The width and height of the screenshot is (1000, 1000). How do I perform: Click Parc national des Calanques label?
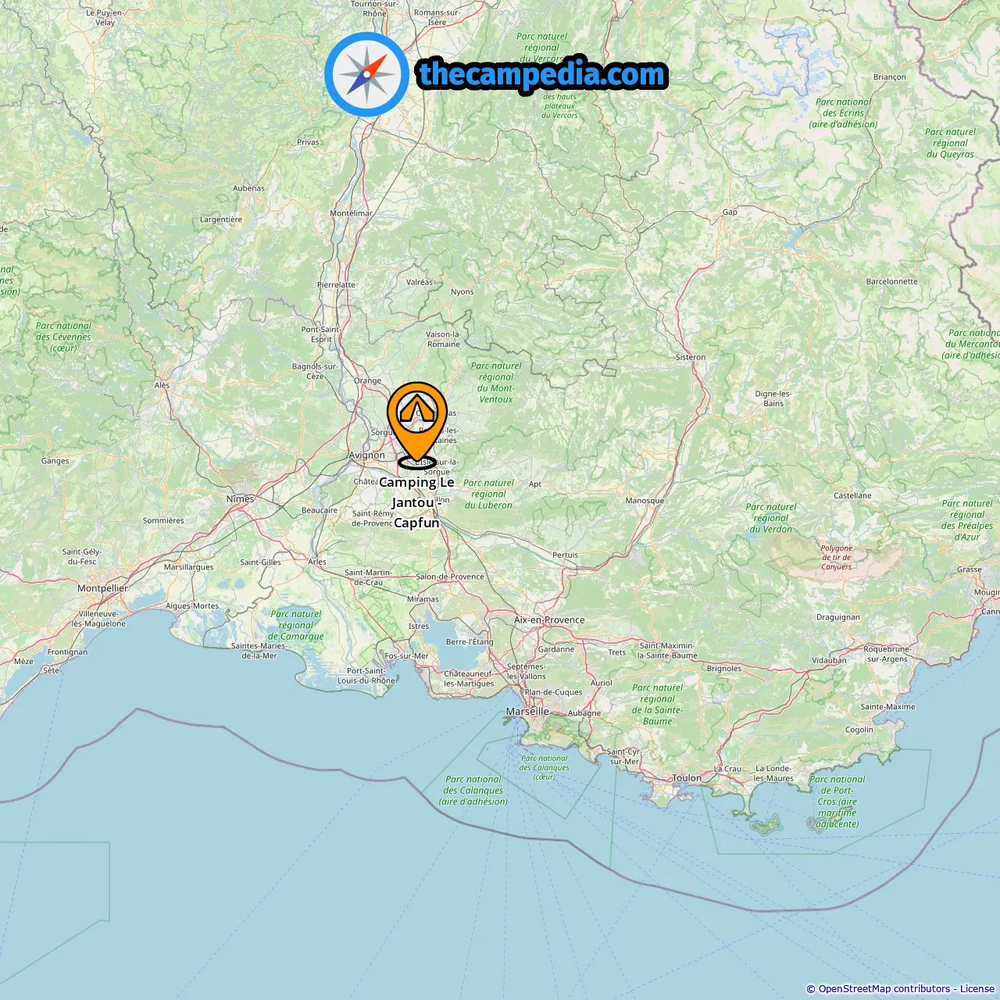tap(473, 790)
